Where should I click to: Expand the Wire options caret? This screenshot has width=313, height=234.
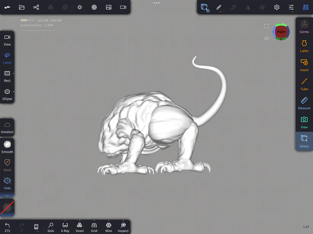point(109,220)
